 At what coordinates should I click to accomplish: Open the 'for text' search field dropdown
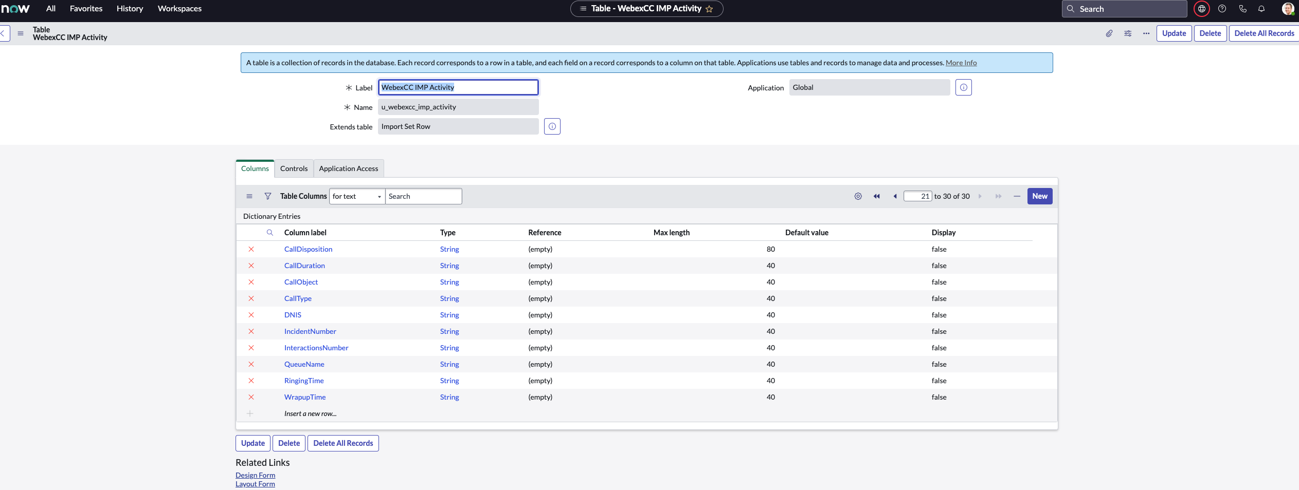point(357,196)
